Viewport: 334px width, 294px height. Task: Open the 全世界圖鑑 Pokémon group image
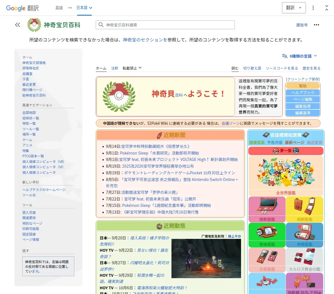pyautogui.click(x=286, y=173)
